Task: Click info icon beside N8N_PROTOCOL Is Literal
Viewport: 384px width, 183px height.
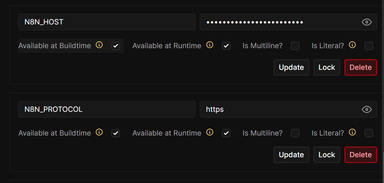Action: click(x=352, y=132)
